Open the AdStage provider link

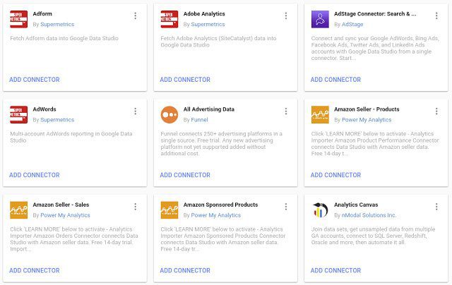[x=353, y=24]
